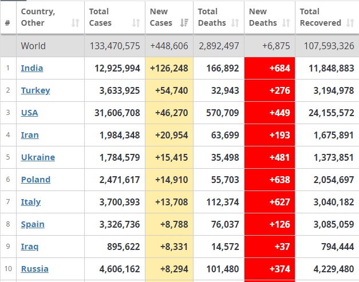The width and height of the screenshot is (359, 282).
Task: Click the World total cases 133,470,575 cell
Action: click(x=115, y=46)
